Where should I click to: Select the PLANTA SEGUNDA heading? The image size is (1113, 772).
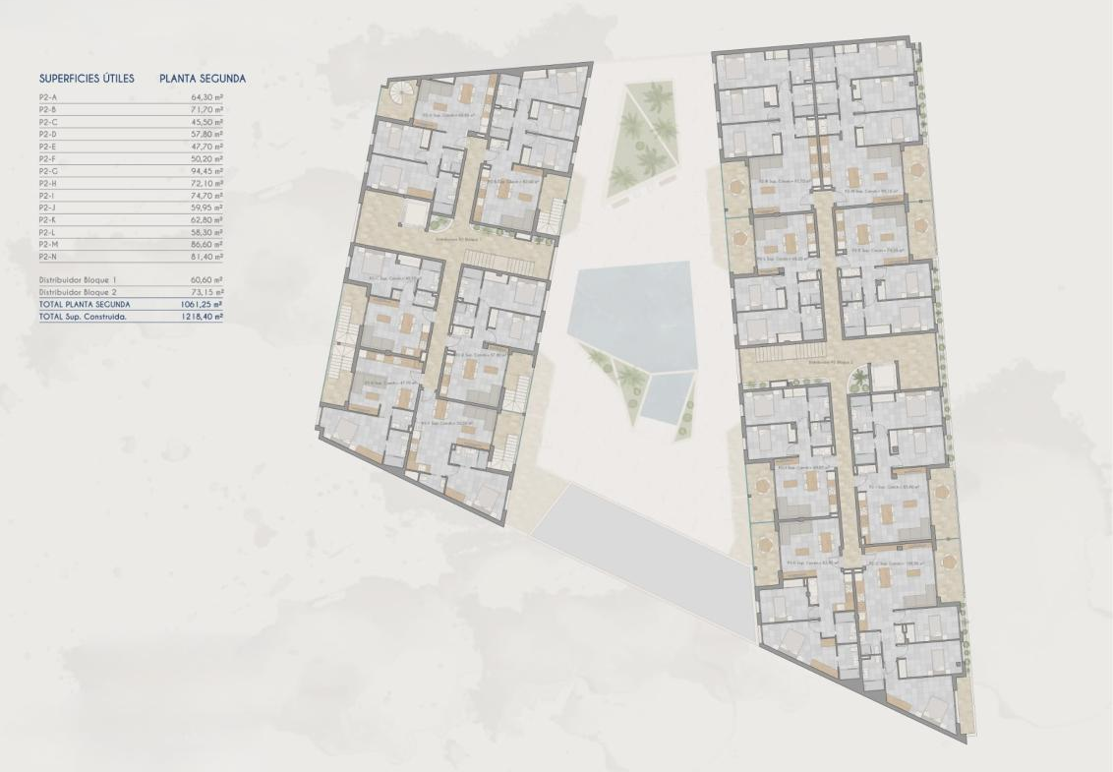(x=203, y=78)
